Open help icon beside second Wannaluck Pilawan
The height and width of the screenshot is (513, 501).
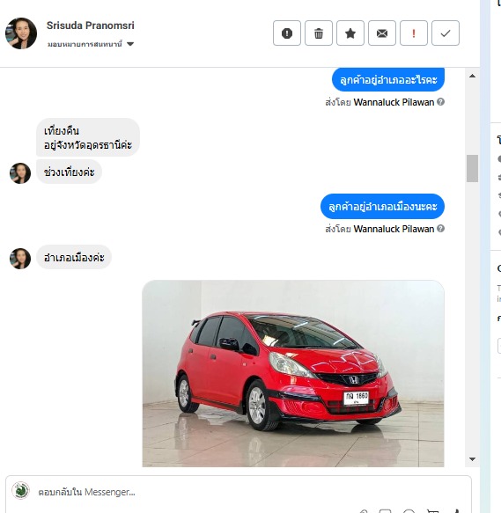[441, 229]
